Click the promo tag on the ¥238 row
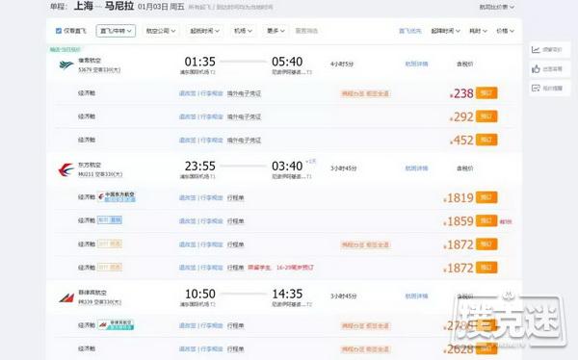The image size is (578, 360). tap(365, 93)
